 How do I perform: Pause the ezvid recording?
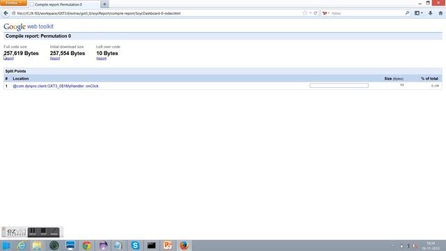click(33, 232)
